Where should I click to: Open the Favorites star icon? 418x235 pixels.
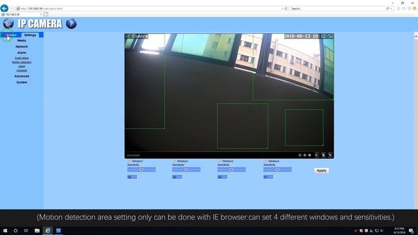coord(404,8)
